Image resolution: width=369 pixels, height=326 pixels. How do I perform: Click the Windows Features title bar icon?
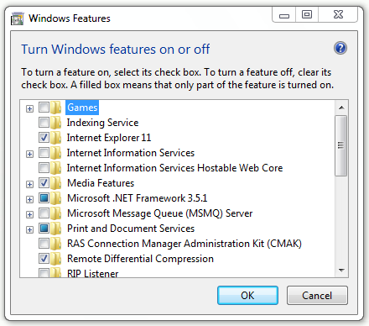tap(18, 18)
